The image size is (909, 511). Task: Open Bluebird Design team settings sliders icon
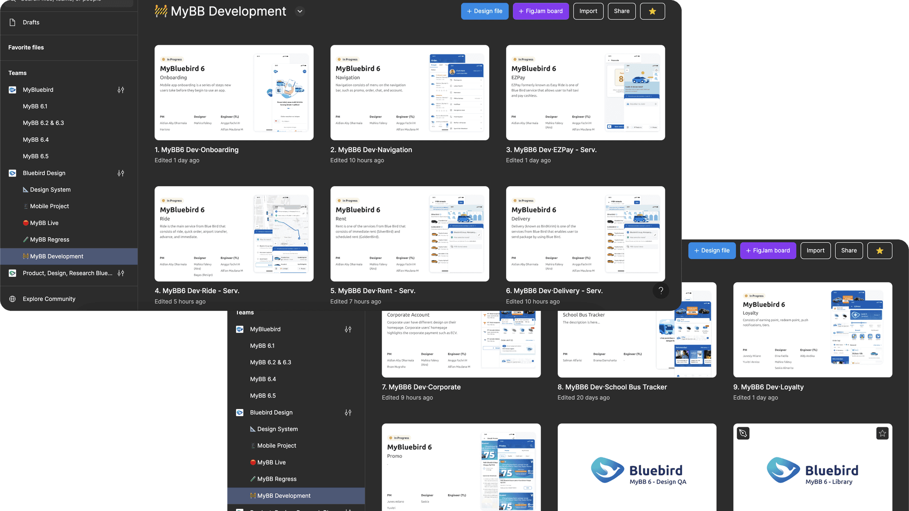[121, 173]
